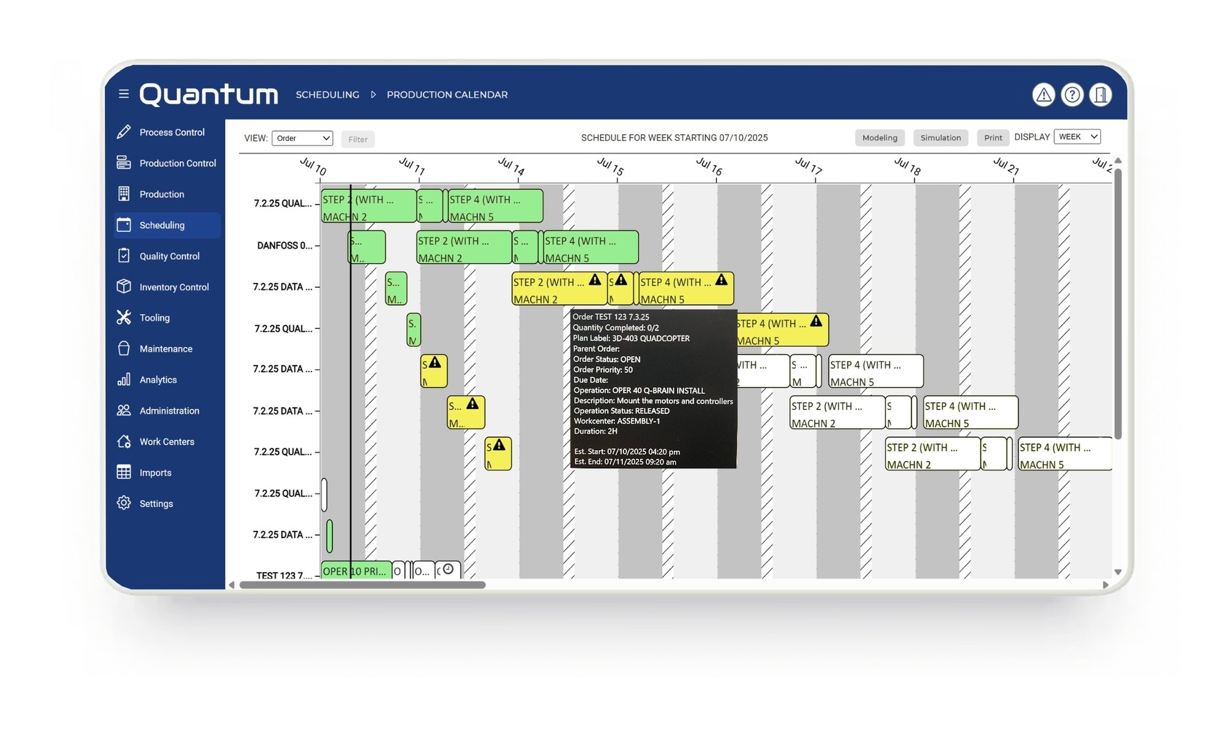Click the logout door icon
Screen dimensions: 1231x738
click(x=1100, y=95)
